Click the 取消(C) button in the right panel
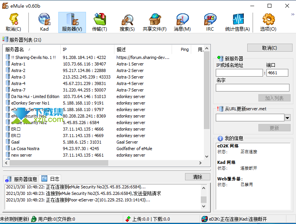This screenshot has height=224, width=296. pos(270,48)
